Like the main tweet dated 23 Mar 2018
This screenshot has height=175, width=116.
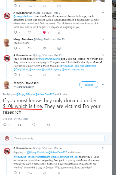[x=34, y=125]
